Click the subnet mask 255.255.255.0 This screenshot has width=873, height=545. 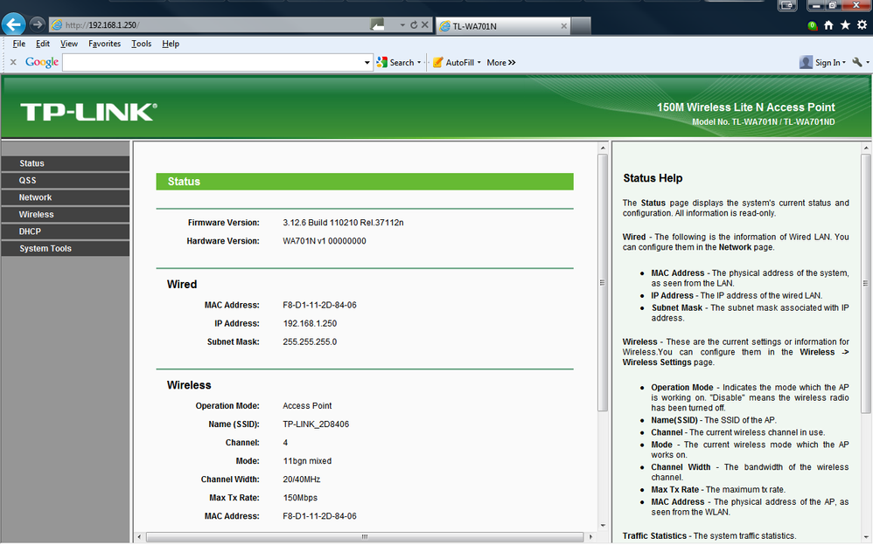click(310, 341)
